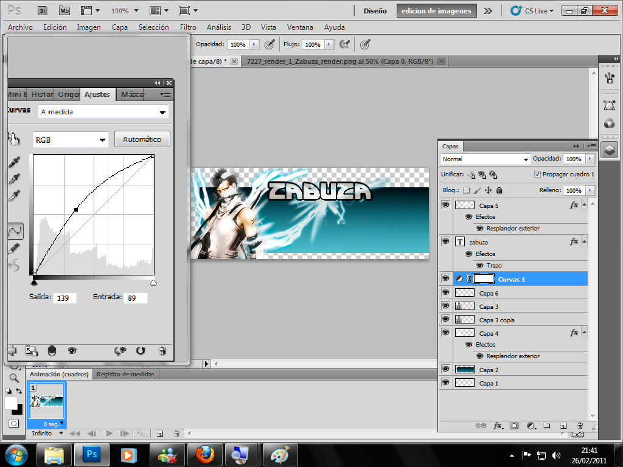Activate the on-image adjustment hand tool in Curvas

click(x=13, y=139)
